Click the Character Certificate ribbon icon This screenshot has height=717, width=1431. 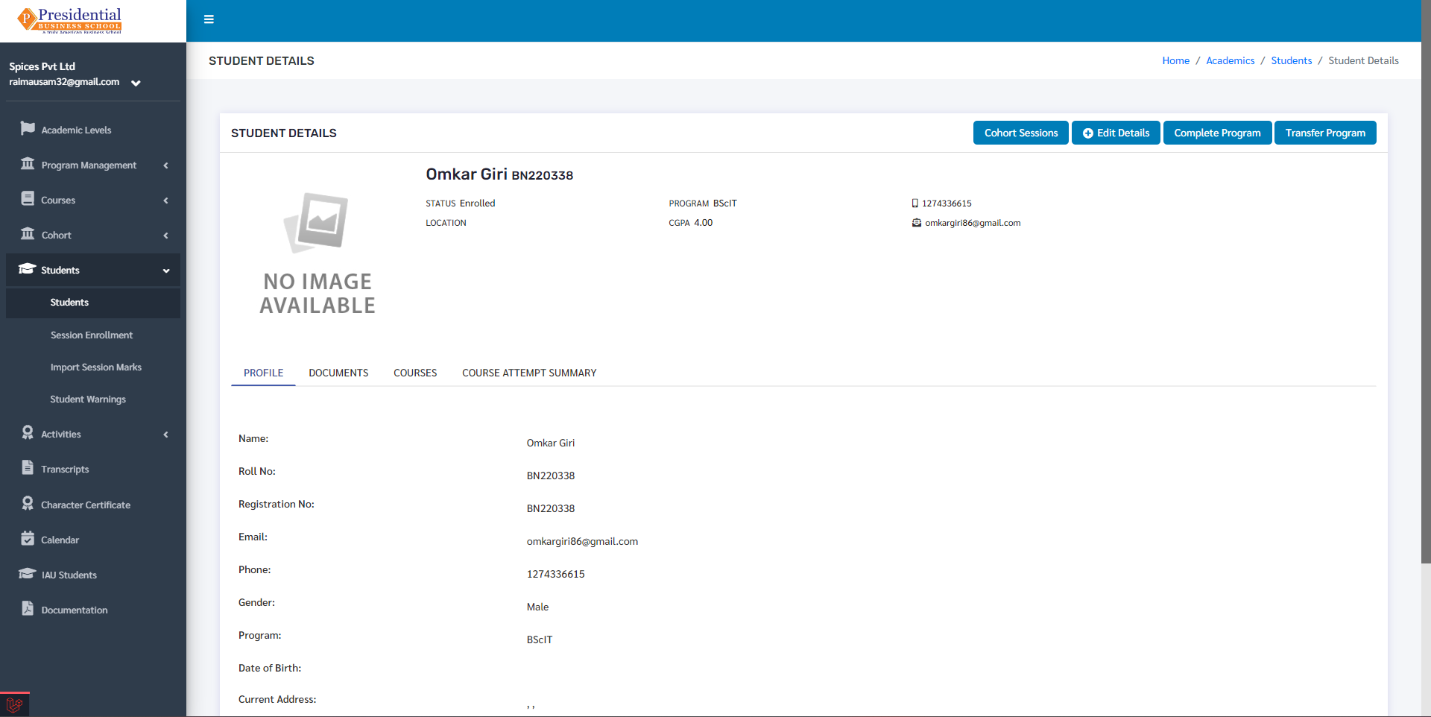28,503
